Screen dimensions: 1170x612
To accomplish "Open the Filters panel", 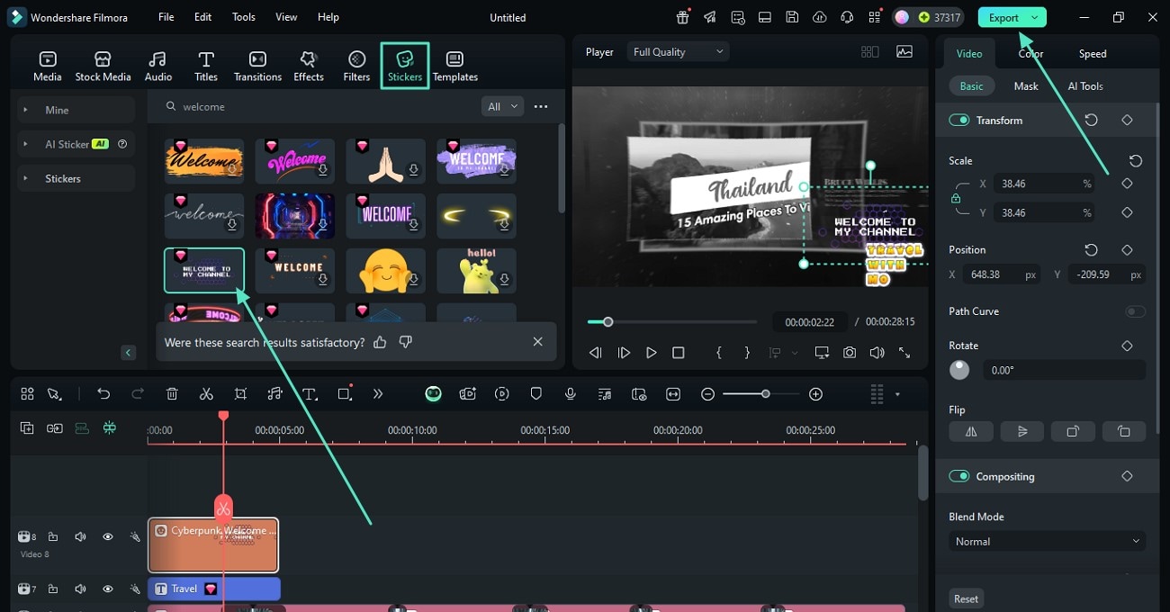I will [x=356, y=66].
